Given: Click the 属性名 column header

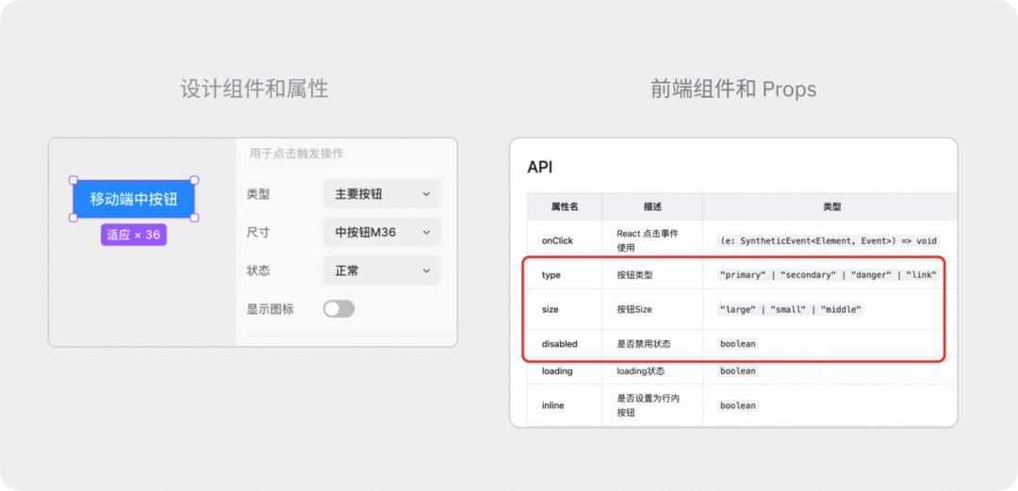Looking at the screenshot, I should click(565, 206).
